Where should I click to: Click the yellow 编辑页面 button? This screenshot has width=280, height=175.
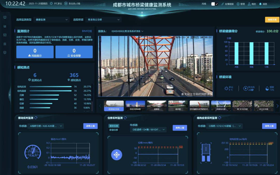272,20
